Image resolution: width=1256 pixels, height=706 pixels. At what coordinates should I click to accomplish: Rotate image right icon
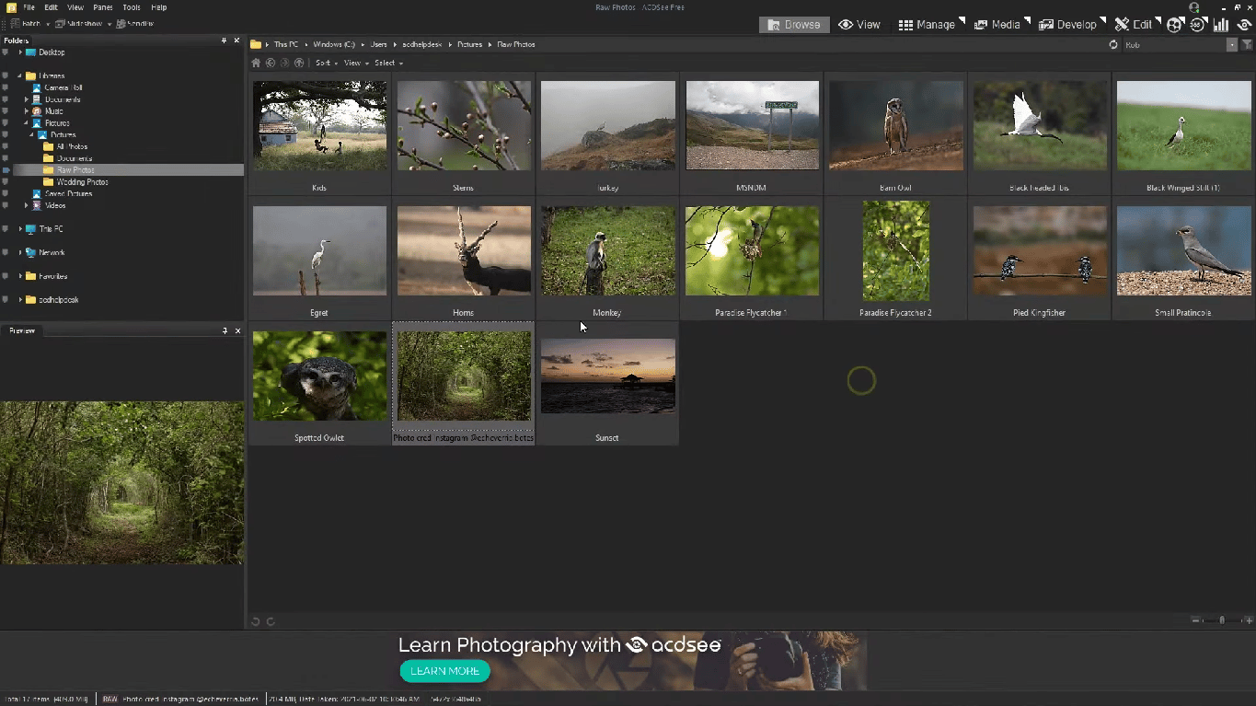[271, 621]
